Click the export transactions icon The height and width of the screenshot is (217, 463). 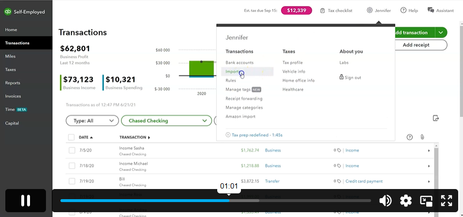(x=436, y=118)
